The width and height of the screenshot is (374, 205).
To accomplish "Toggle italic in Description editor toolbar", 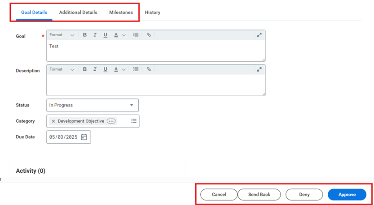I will coord(95,69).
